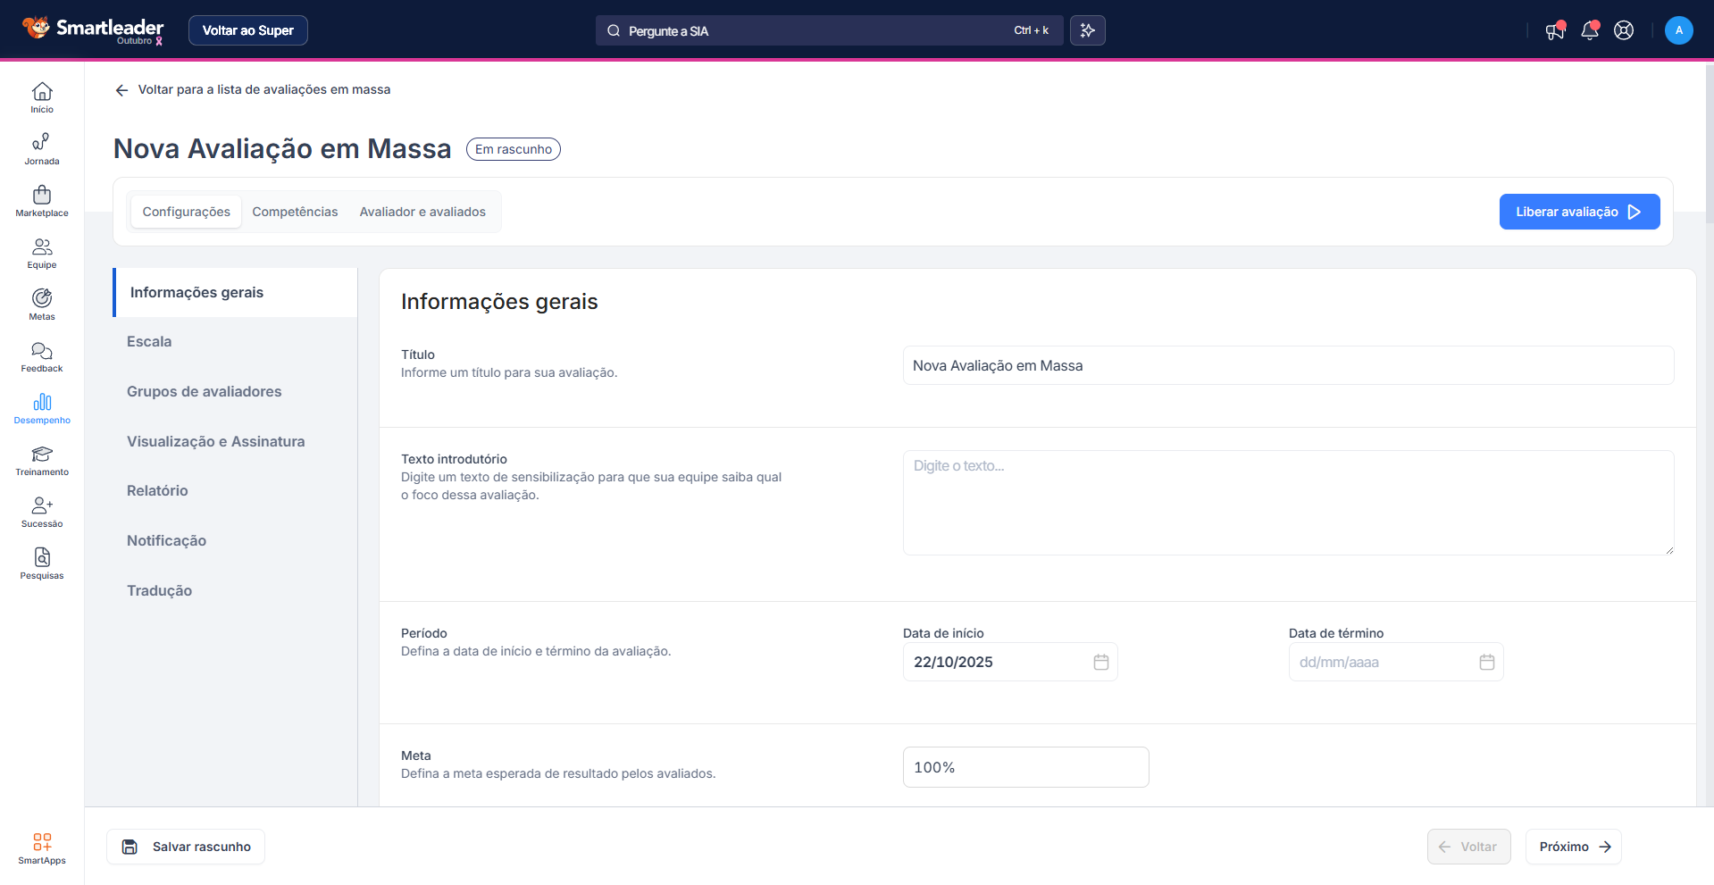Open the announcements megaphone icon
The width and height of the screenshot is (1714, 885).
1555,30
